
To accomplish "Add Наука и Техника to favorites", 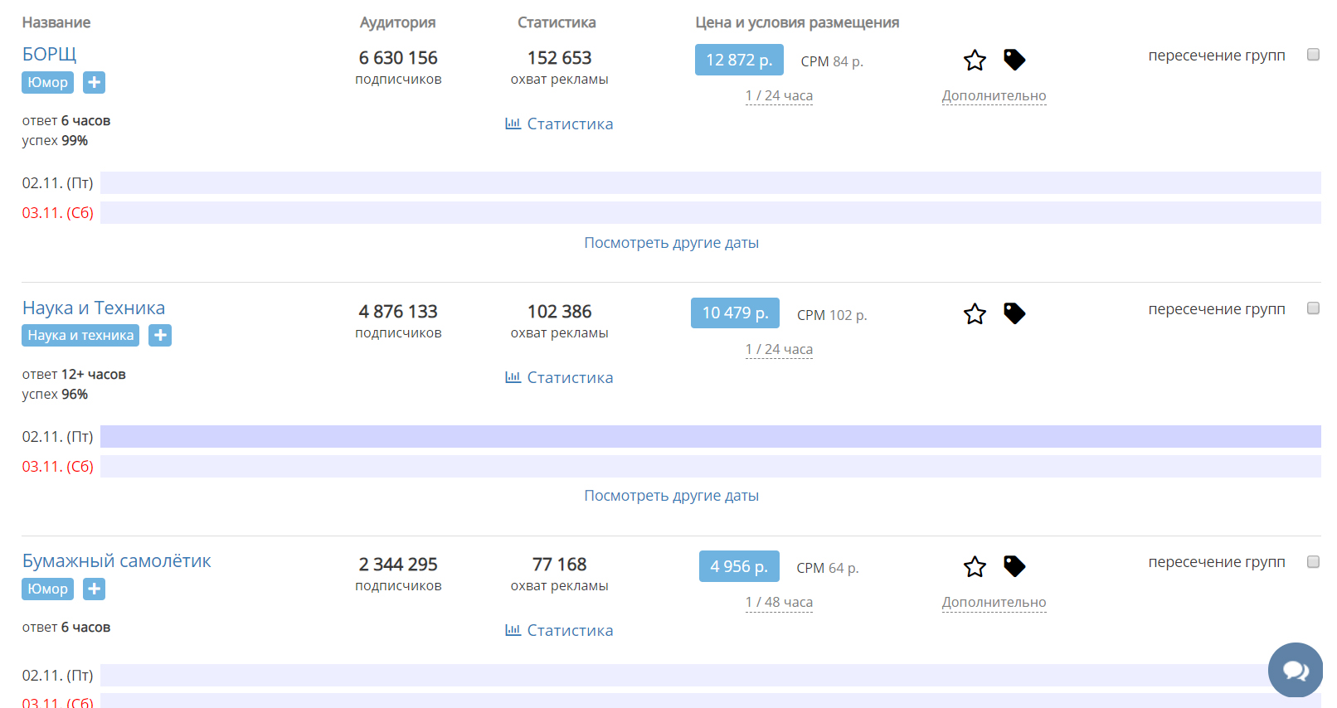I will [975, 314].
